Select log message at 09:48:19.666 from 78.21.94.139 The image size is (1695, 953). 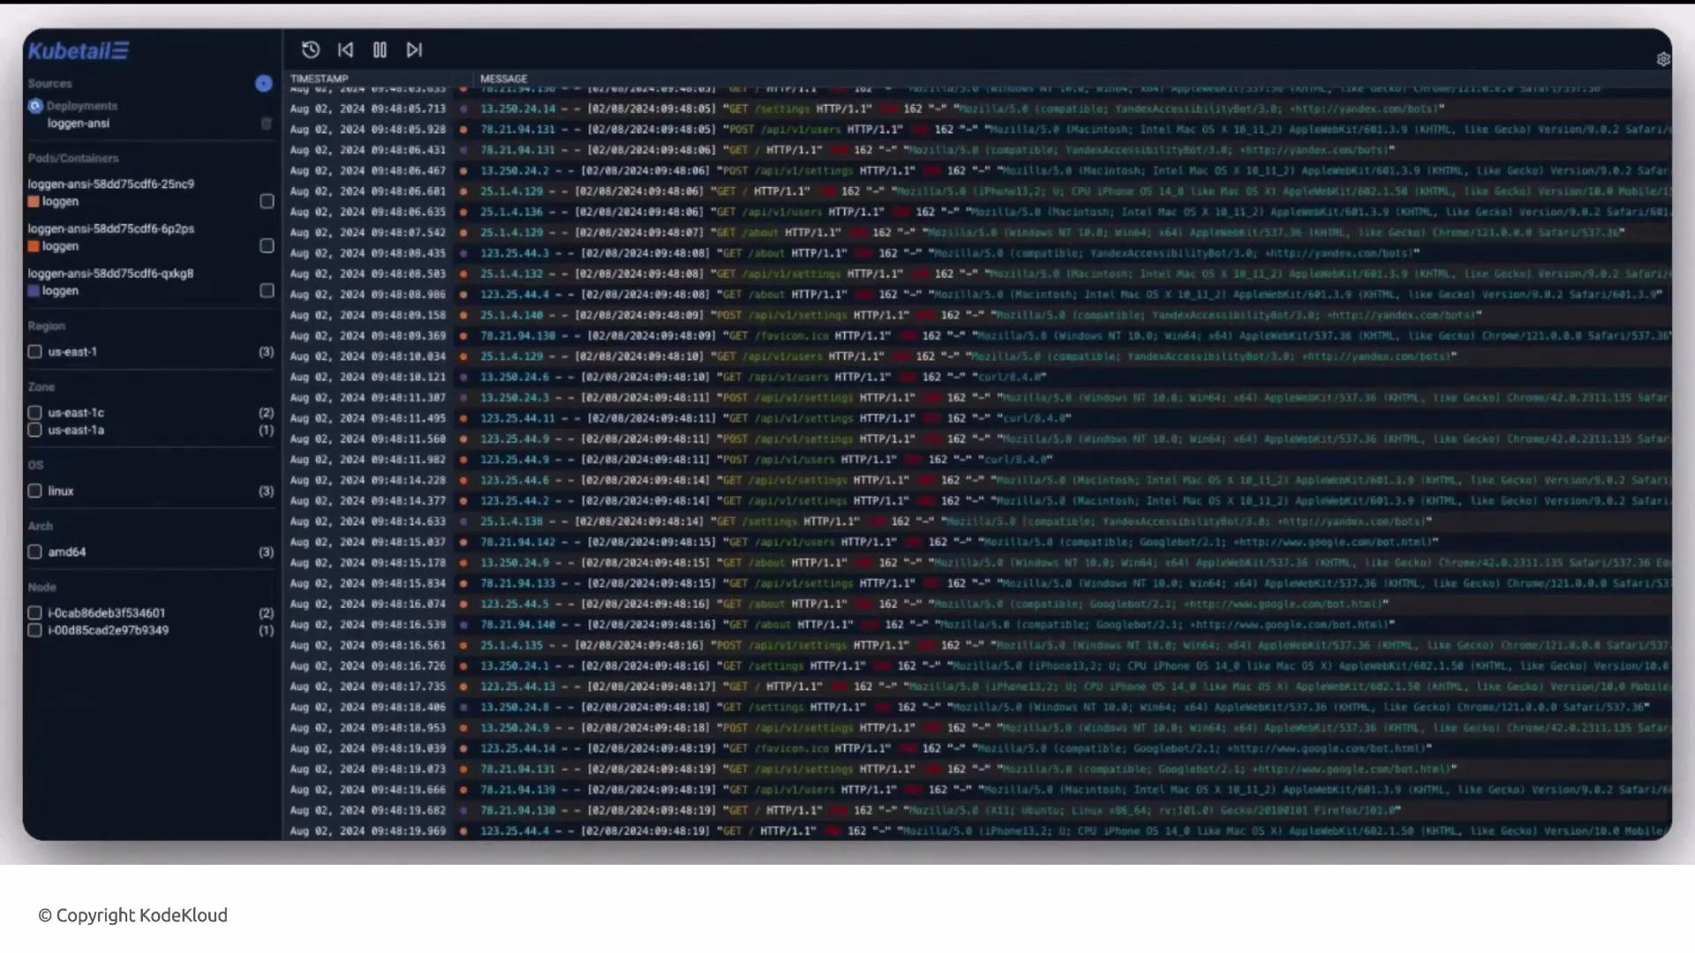1075,790
